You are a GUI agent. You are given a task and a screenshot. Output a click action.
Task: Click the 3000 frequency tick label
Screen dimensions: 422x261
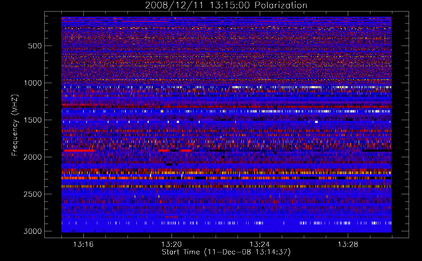[x=33, y=231]
